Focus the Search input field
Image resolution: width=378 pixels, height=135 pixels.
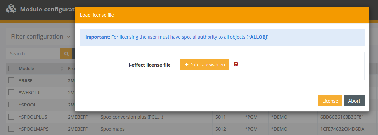[33, 54]
